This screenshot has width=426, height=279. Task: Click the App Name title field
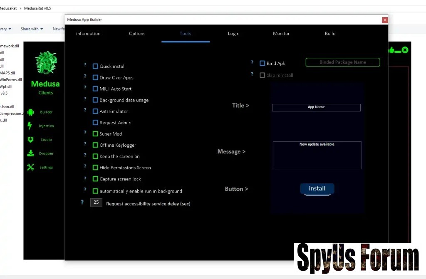316,107
